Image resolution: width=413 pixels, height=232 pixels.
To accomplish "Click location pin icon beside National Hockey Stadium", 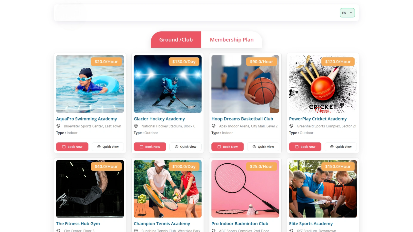I will tap(136, 126).
